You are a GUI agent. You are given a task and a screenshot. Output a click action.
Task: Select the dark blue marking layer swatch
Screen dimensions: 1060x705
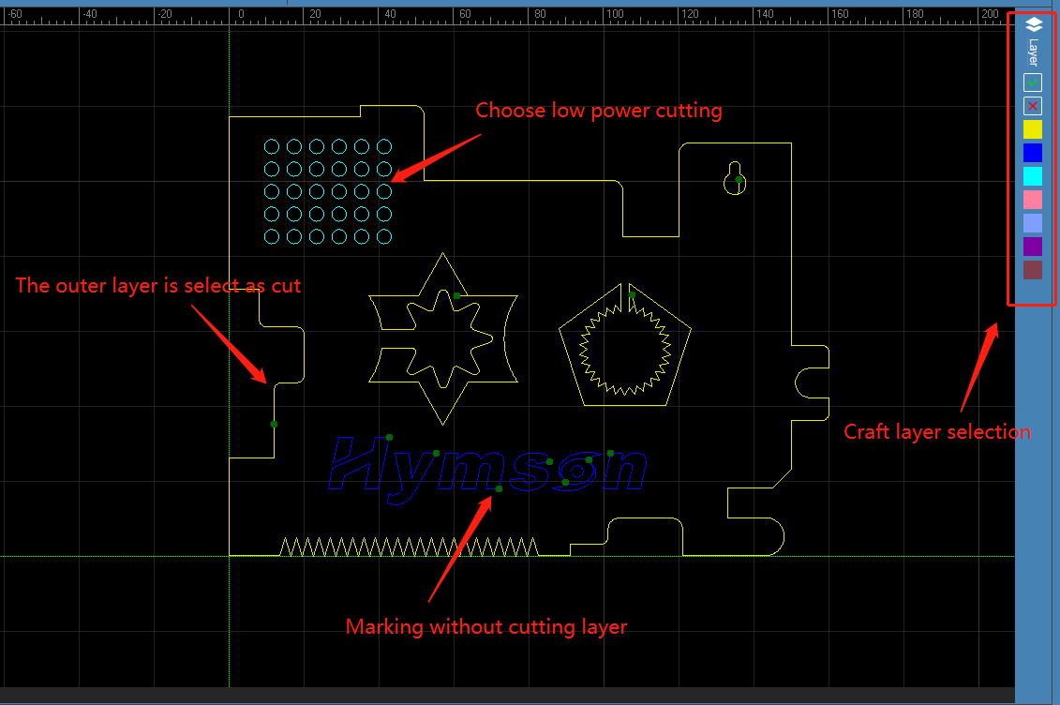pos(1032,153)
